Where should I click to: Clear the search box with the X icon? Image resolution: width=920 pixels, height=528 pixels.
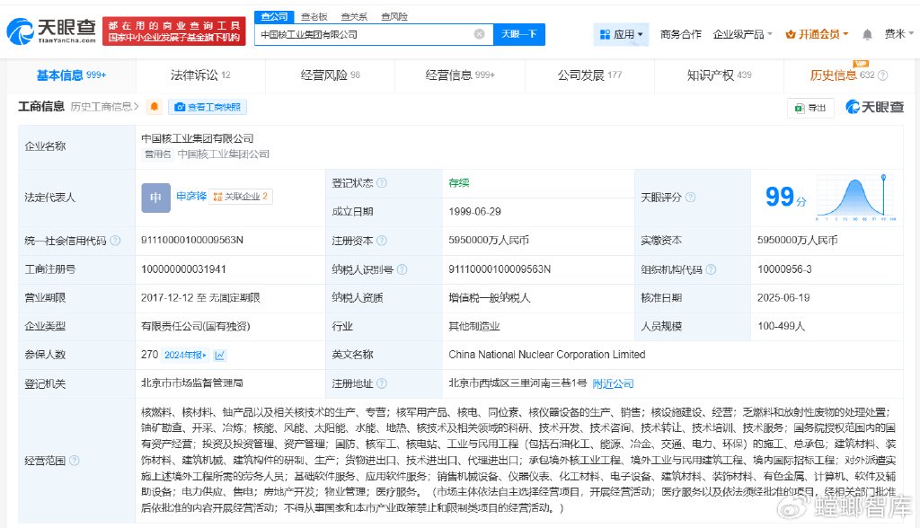[480, 34]
